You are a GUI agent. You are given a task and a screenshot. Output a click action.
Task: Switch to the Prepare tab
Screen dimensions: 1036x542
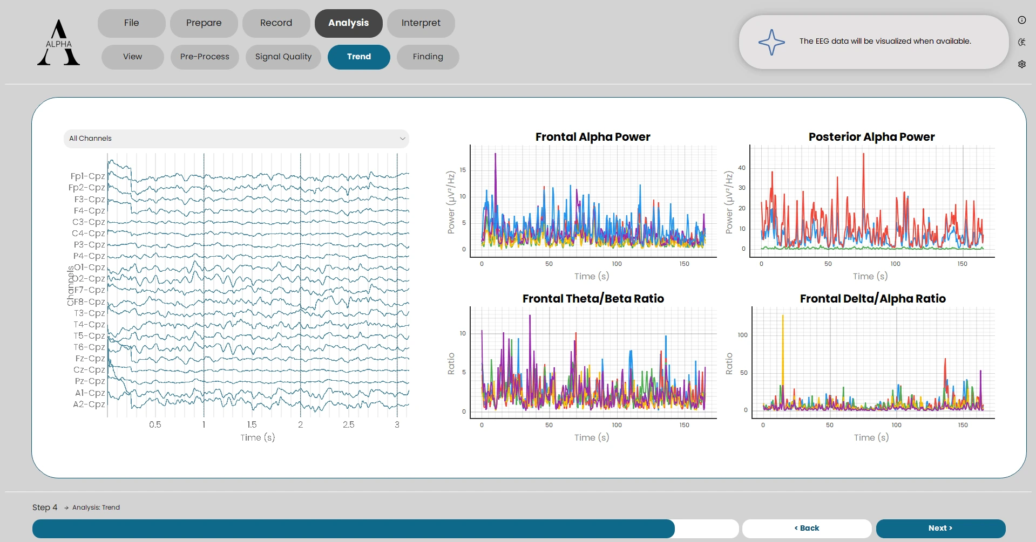click(x=204, y=23)
